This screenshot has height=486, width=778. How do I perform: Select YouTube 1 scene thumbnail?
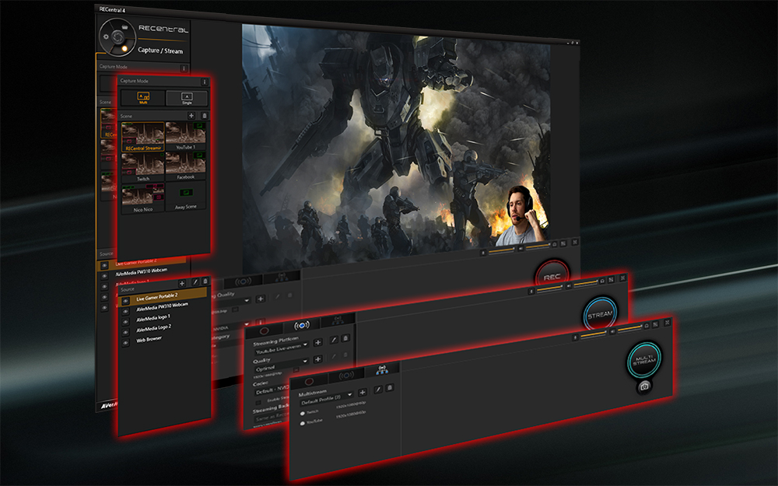click(x=186, y=136)
